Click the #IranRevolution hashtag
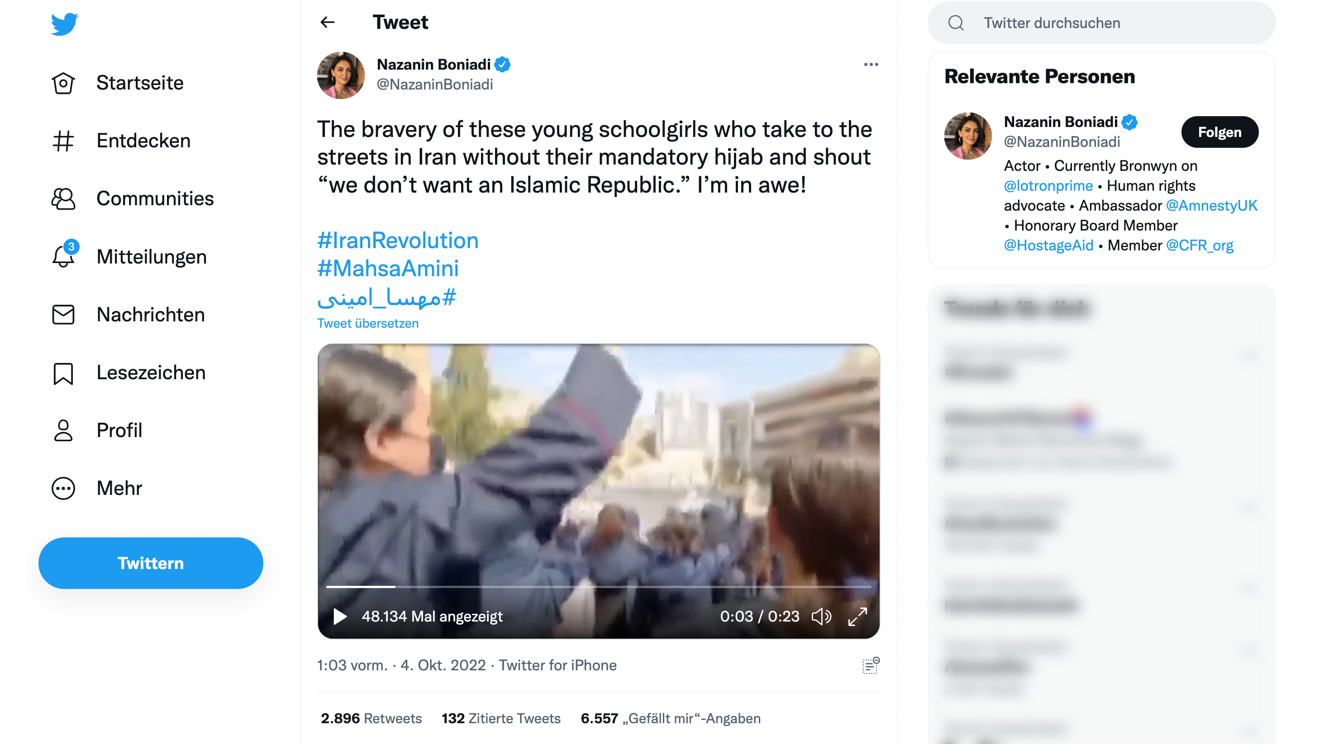The image size is (1324, 744). click(x=398, y=240)
